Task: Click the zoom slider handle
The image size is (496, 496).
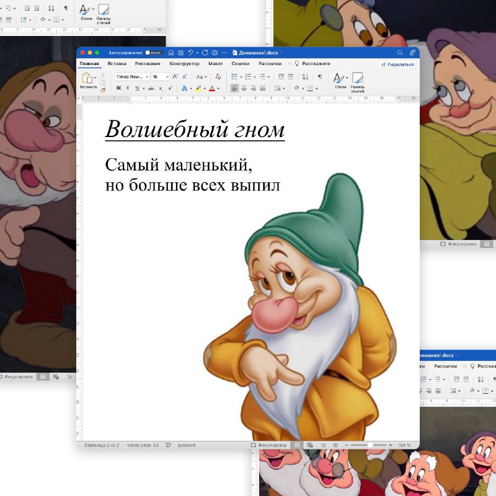Action: tap(370, 445)
